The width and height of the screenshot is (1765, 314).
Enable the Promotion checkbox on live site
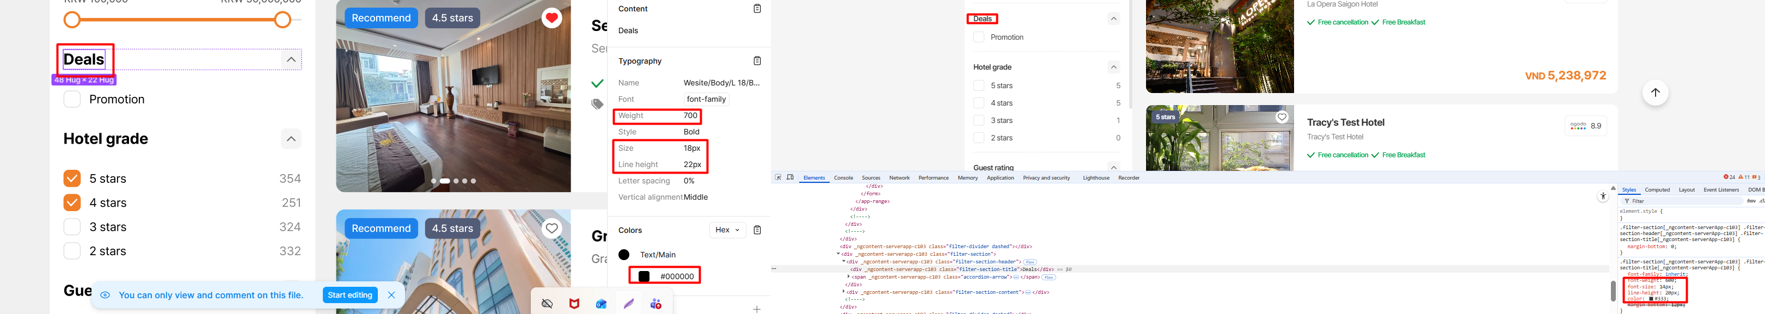click(x=979, y=37)
